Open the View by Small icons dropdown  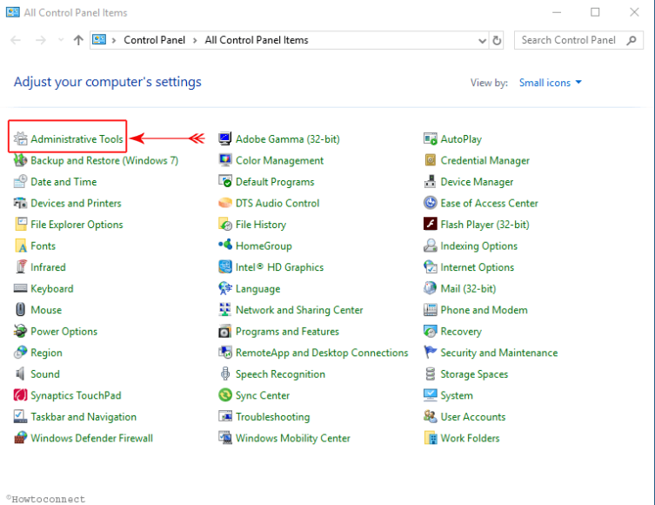pos(550,83)
